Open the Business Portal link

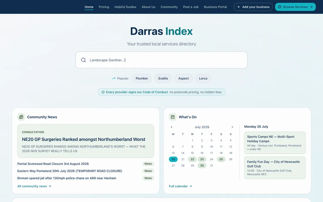point(215,7)
